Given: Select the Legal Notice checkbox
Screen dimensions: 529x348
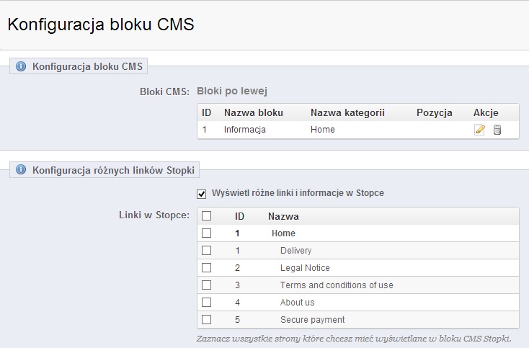Looking at the screenshot, I should coord(207,268).
